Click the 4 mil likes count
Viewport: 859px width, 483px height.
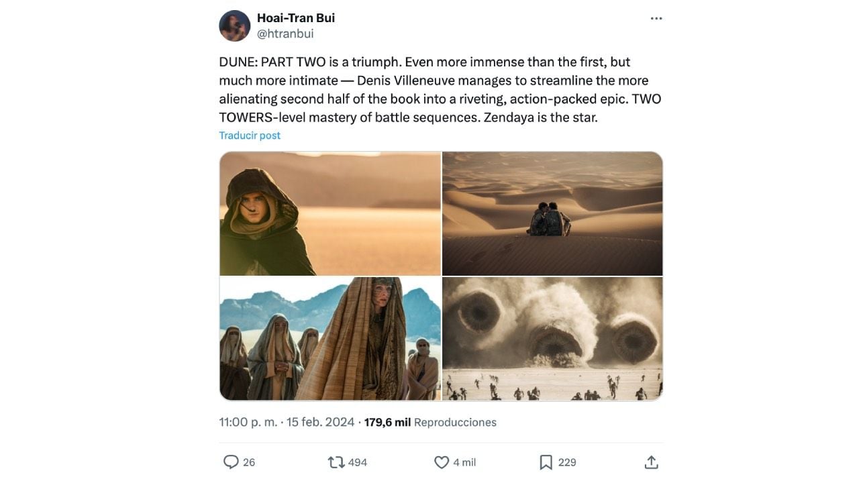(x=464, y=462)
